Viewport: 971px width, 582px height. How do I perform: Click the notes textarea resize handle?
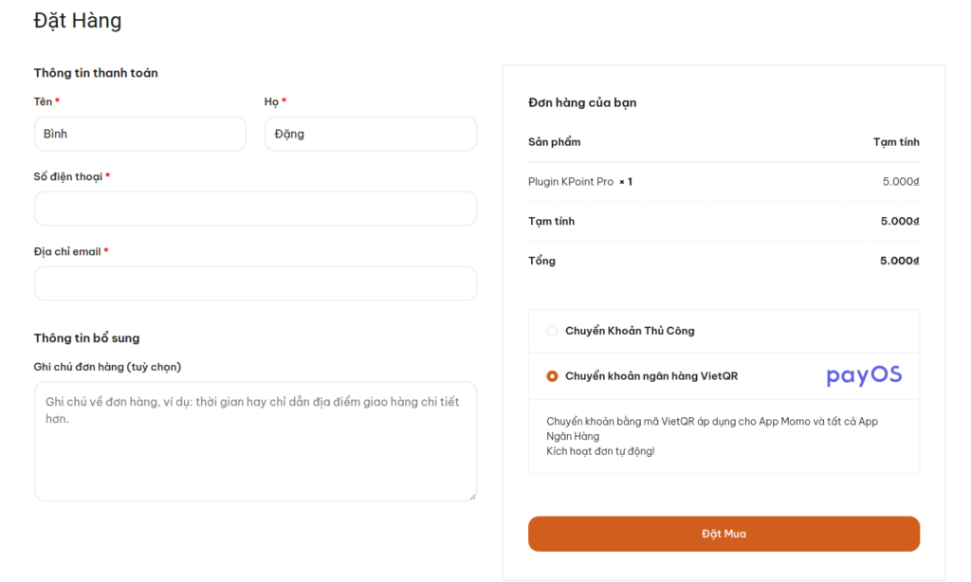coord(471,495)
